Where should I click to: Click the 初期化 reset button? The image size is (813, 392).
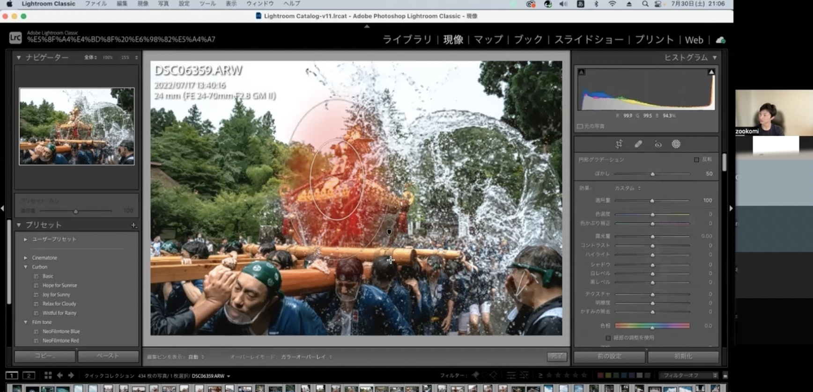(683, 356)
